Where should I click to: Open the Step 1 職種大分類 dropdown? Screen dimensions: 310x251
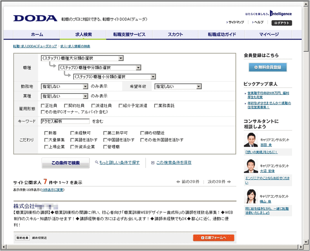pos(121,59)
